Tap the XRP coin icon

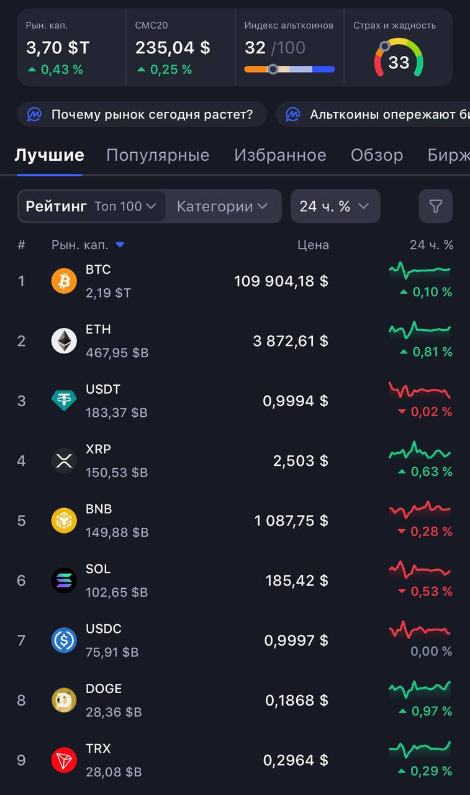point(64,461)
